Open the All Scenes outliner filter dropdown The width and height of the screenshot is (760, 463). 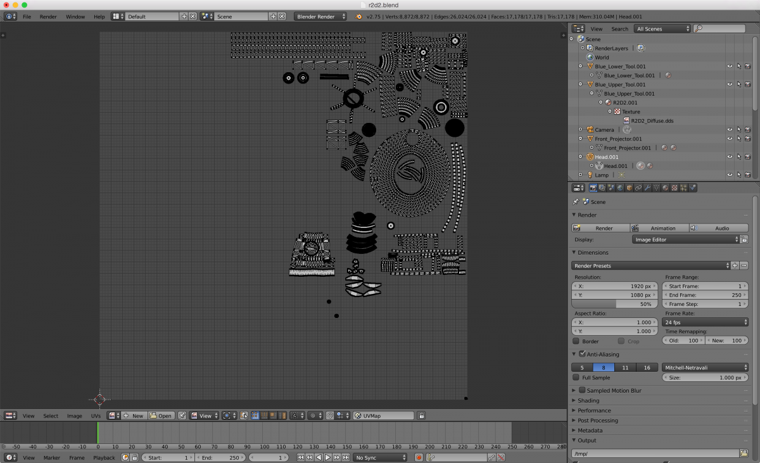662,29
